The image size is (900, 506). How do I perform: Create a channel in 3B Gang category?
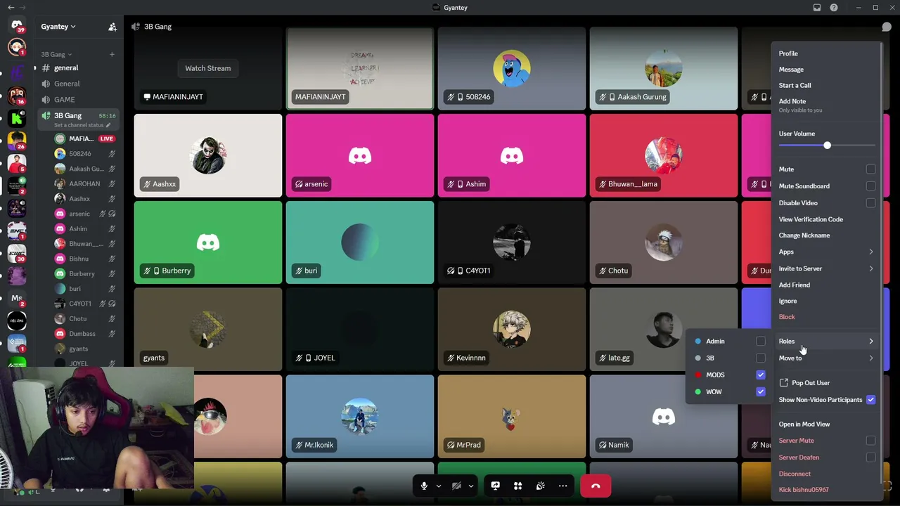[x=111, y=54]
